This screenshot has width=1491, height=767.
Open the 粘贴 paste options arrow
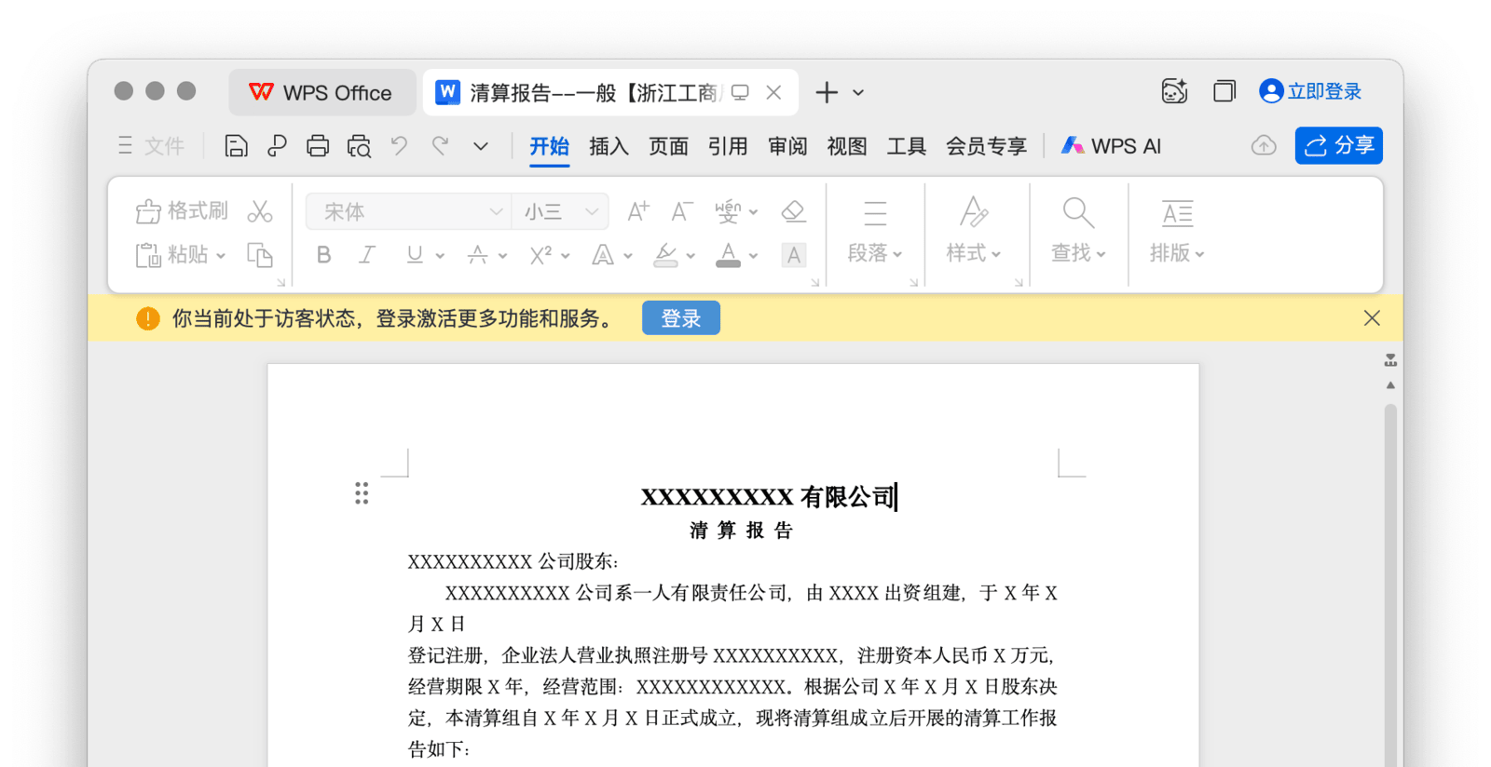(x=221, y=255)
